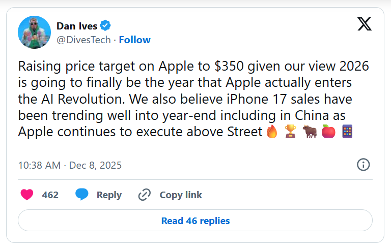391x250 pixels.
Task: Click the ox emoji in tweet
Action: coord(310,132)
